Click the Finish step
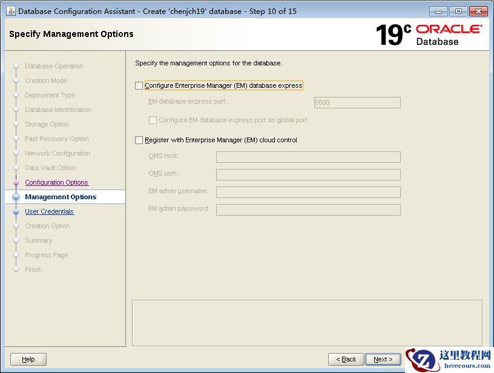The width and height of the screenshot is (494, 373). [33, 269]
